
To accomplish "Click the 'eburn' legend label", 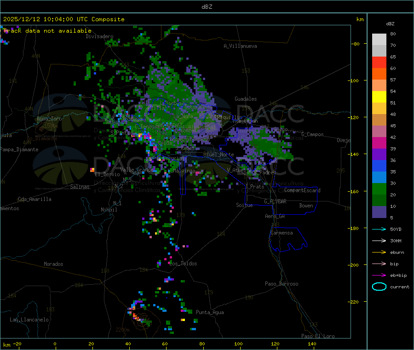I will click(x=397, y=252).
